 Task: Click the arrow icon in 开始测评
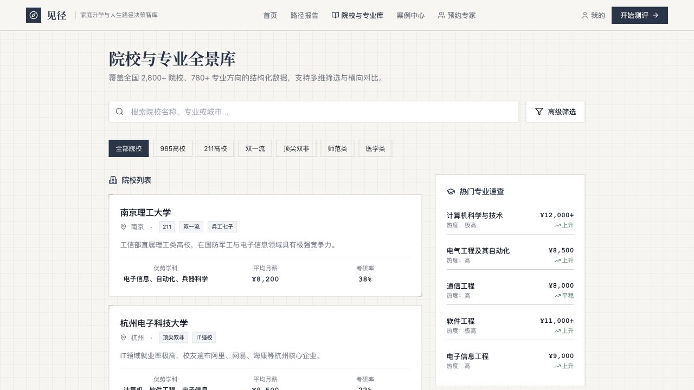click(x=656, y=15)
